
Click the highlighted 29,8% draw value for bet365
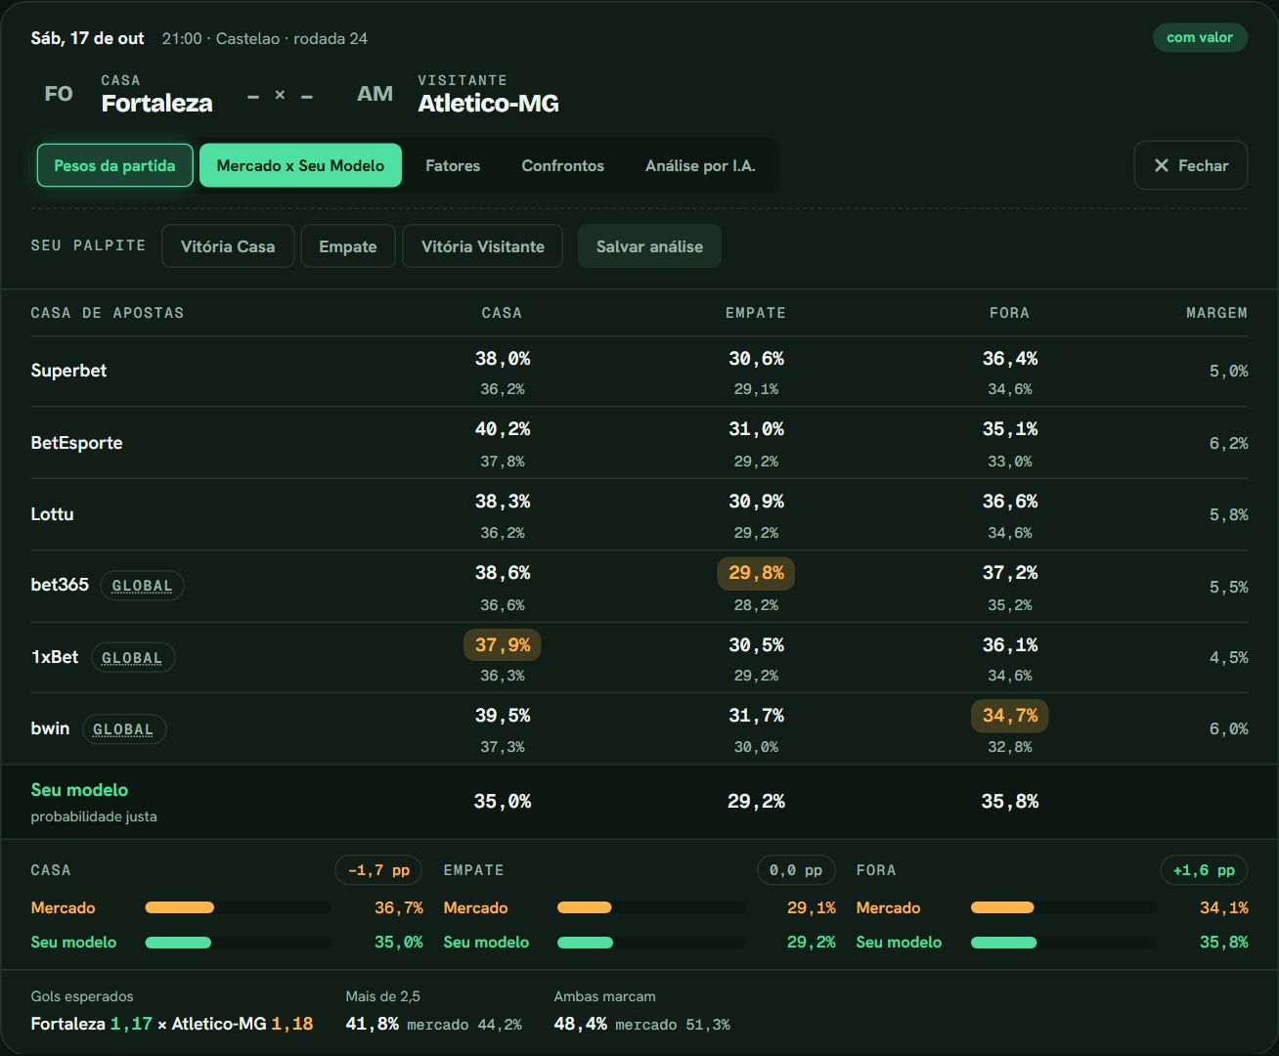tap(756, 573)
